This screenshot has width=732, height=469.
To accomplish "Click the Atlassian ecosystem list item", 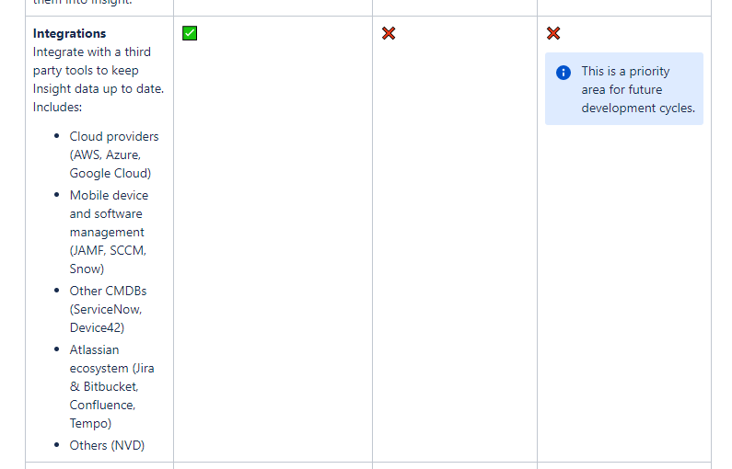I will pyautogui.click(x=112, y=386).
